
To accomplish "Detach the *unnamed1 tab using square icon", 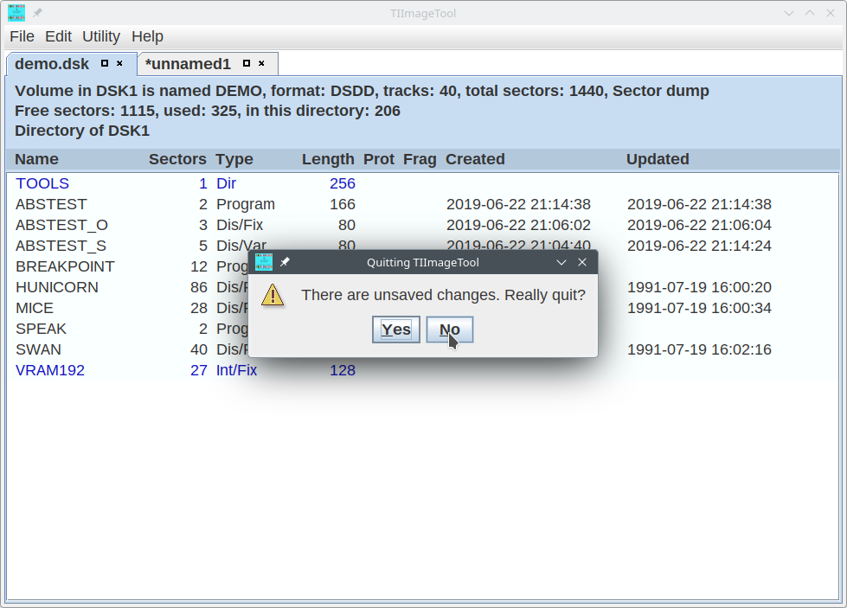I will click(247, 63).
